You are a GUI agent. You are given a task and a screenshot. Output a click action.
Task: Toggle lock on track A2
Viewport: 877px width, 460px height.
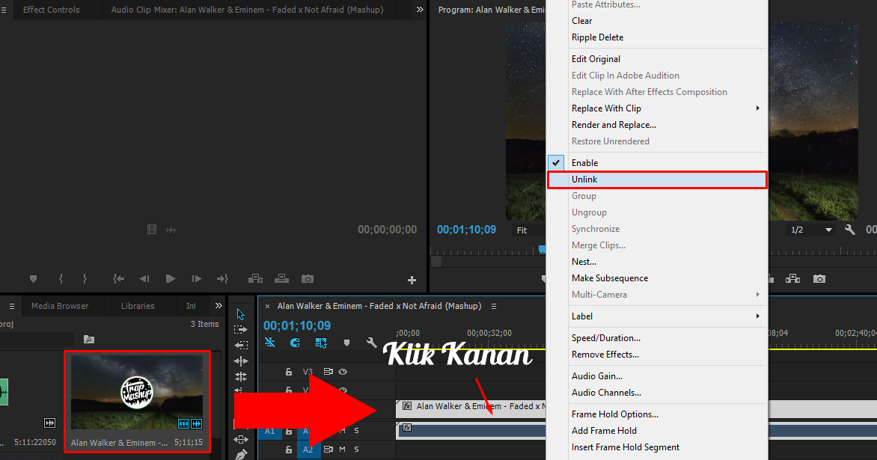coord(289,450)
